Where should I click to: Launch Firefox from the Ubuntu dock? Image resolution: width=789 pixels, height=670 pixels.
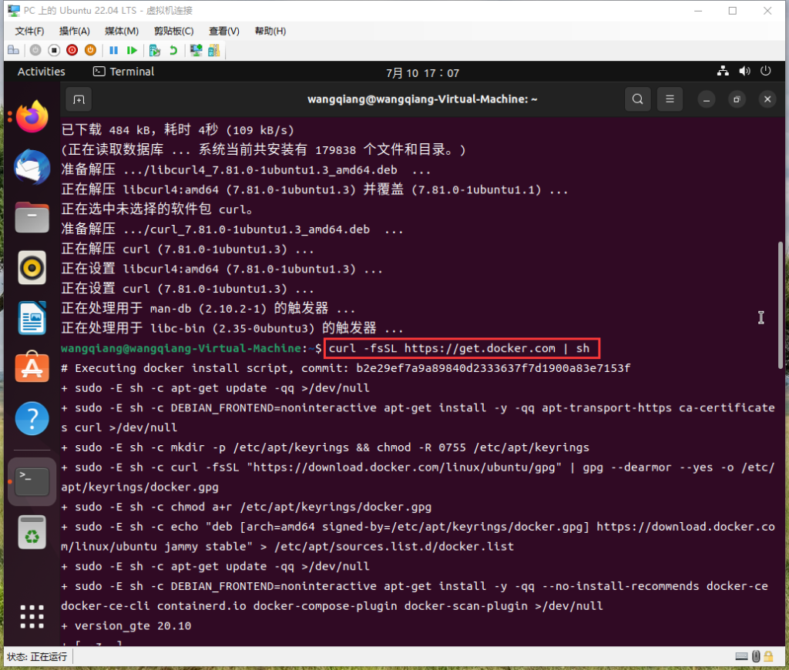pyautogui.click(x=32, y=117)
